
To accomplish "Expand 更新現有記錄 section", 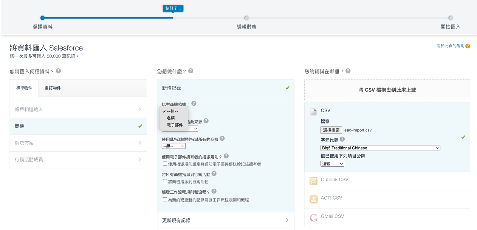I will coord(226,220).
